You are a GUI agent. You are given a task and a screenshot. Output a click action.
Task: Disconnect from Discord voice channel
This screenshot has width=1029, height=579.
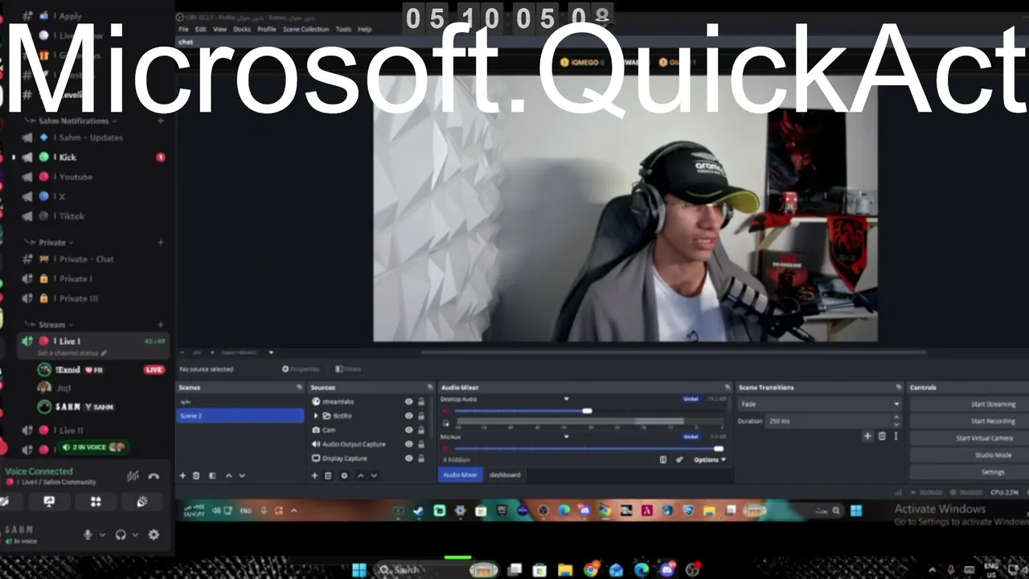click(154, 476)
